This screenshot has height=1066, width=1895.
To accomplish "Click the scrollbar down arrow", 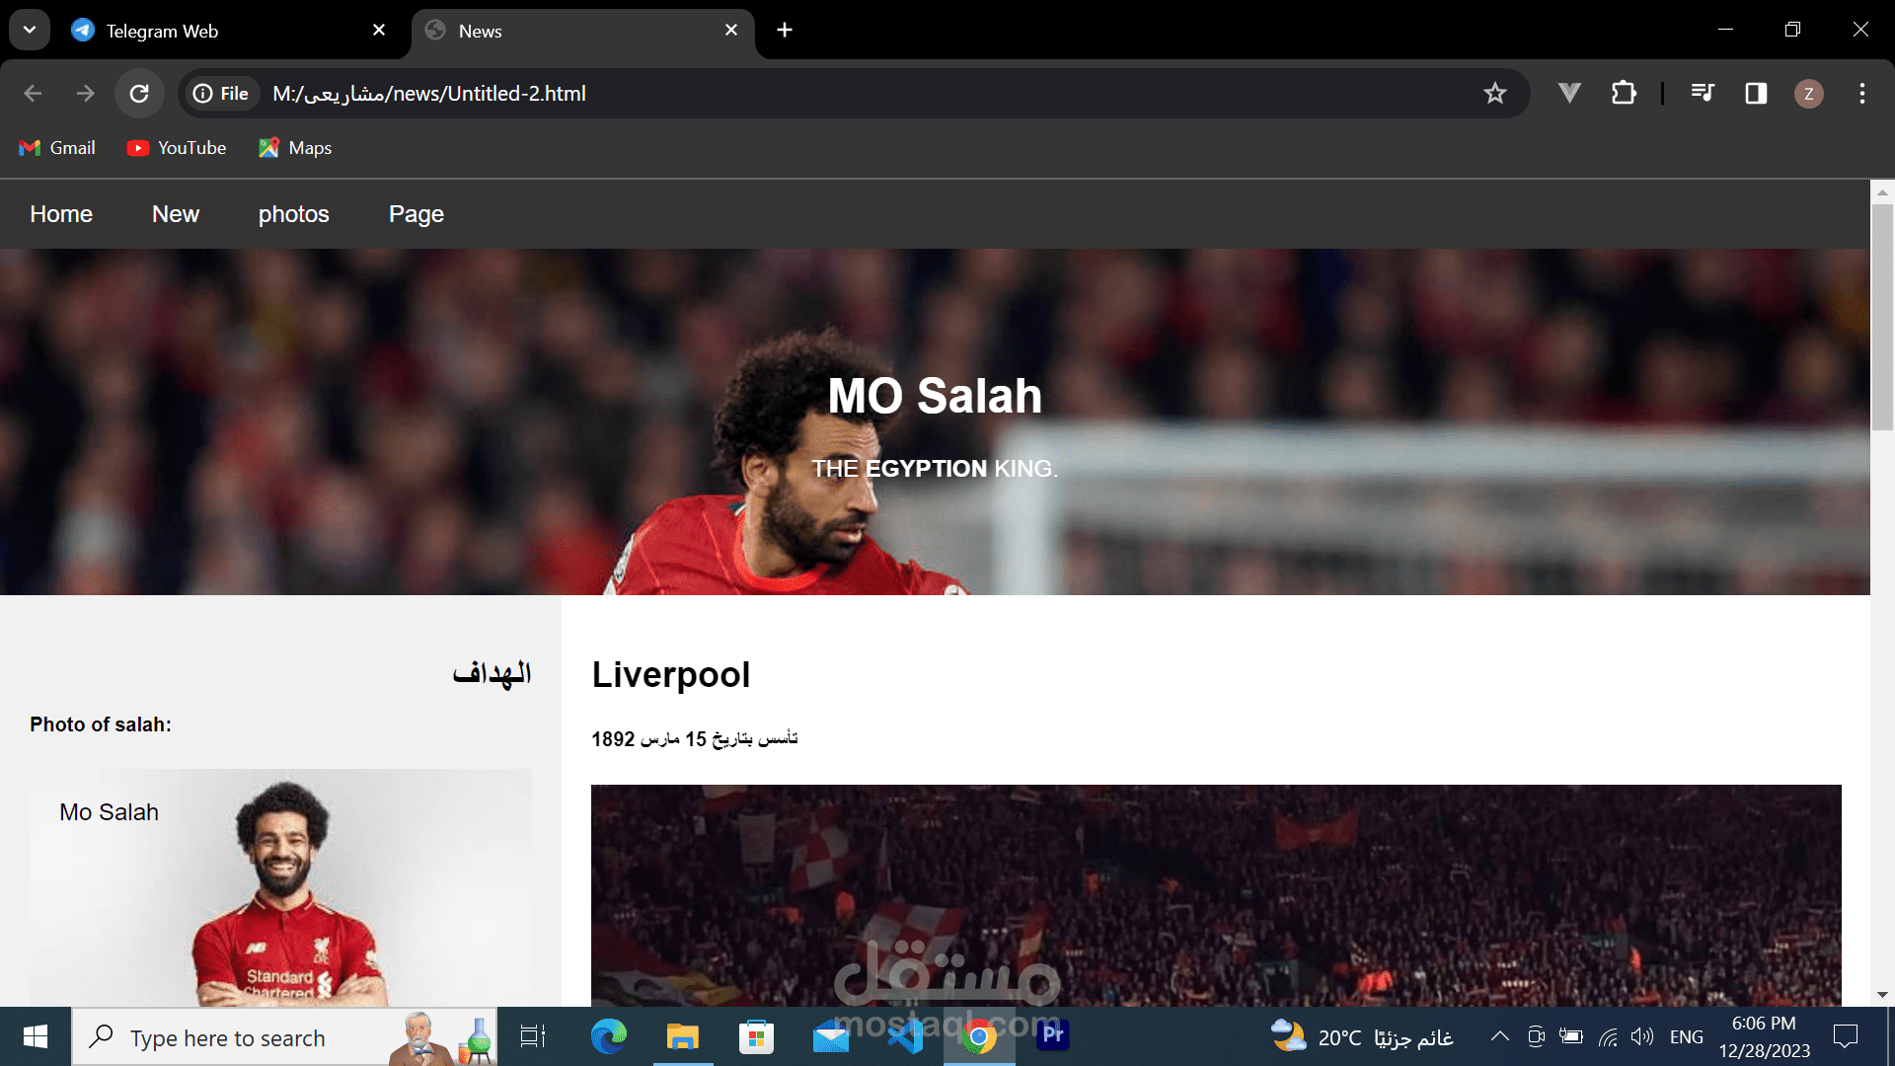I will (x=1882, y=995).
